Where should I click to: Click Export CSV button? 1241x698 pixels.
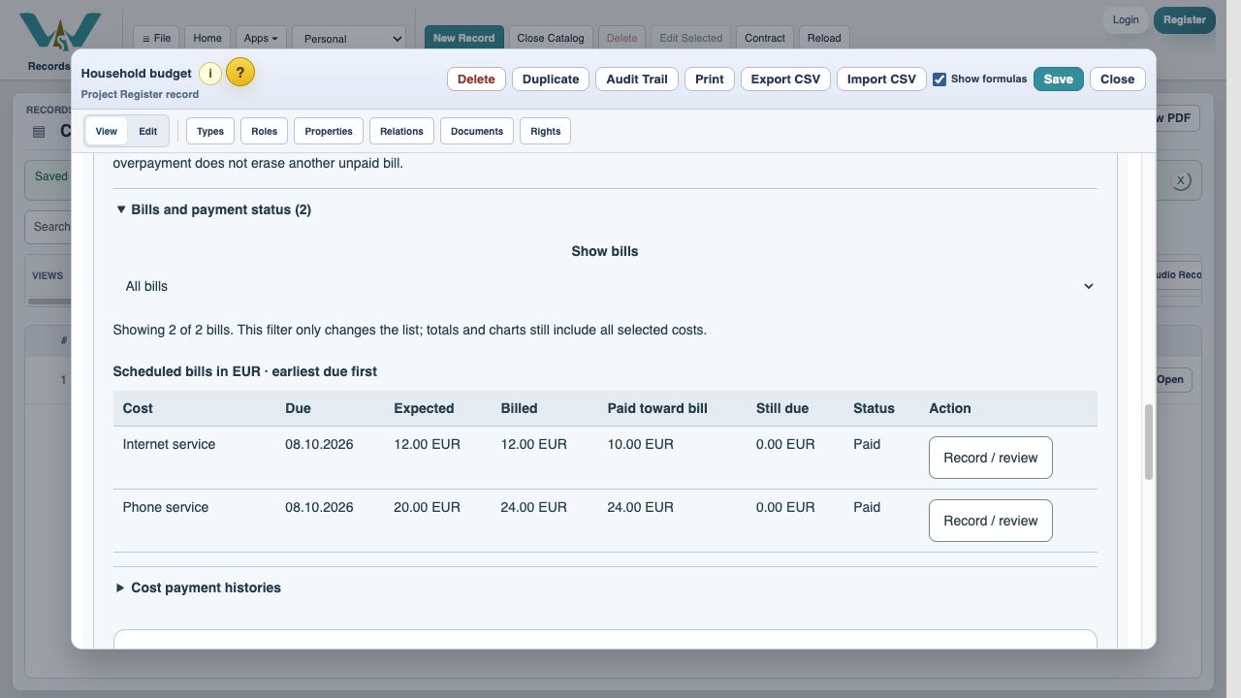(x=785, y=79)
